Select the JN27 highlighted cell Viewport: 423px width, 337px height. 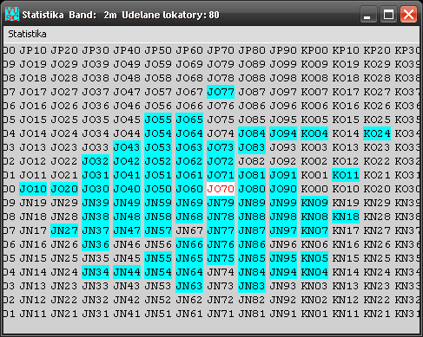(64, 230)
